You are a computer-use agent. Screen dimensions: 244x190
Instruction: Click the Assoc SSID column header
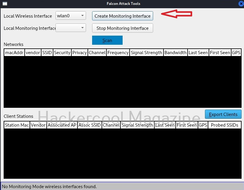click(x=90, y=125)
